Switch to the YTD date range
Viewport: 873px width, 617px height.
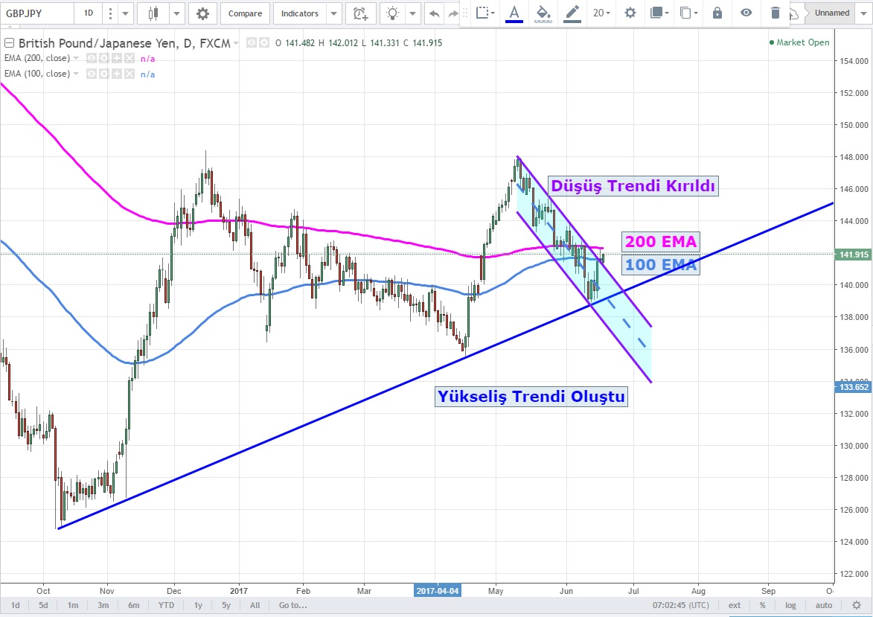click(166, 605)
